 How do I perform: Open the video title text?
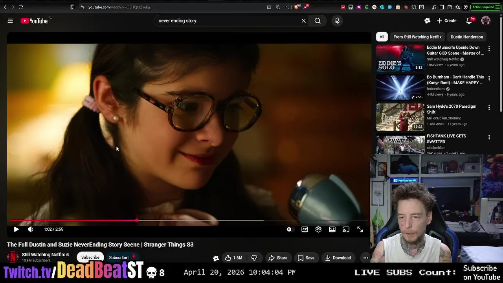pos(100,244)
